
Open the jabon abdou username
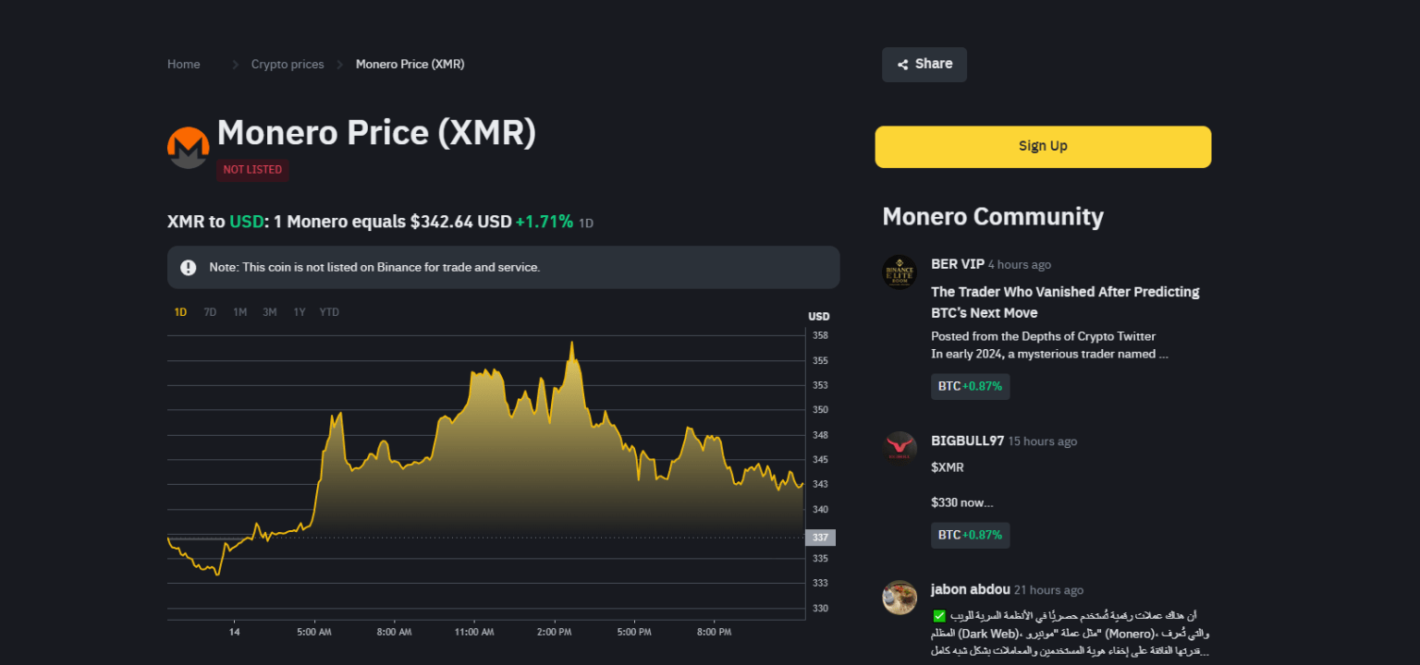[970, 589]
